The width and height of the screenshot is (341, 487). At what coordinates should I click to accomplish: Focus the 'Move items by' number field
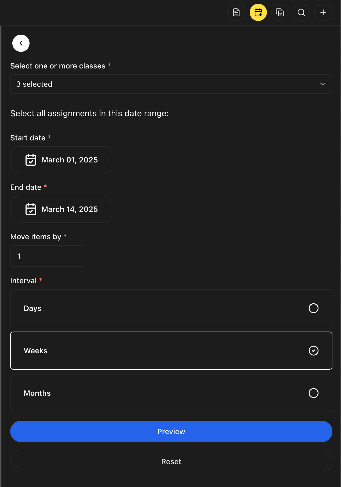pos(48,256)
